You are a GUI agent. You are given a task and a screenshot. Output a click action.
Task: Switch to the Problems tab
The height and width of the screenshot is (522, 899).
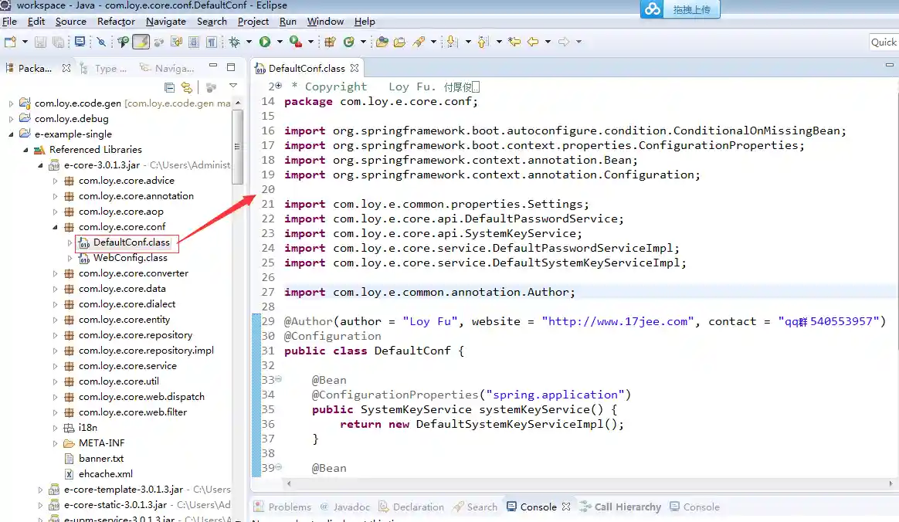[289, 507]
